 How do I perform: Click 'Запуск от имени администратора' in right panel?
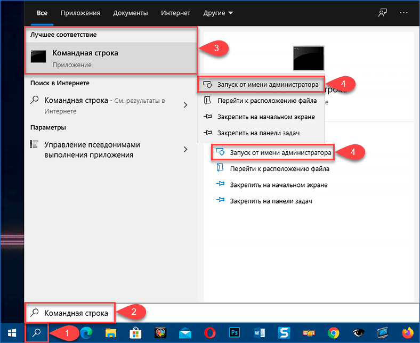point(280,153)
